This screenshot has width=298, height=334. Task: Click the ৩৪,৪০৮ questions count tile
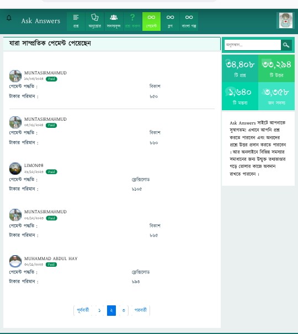(x=240, y=68)
